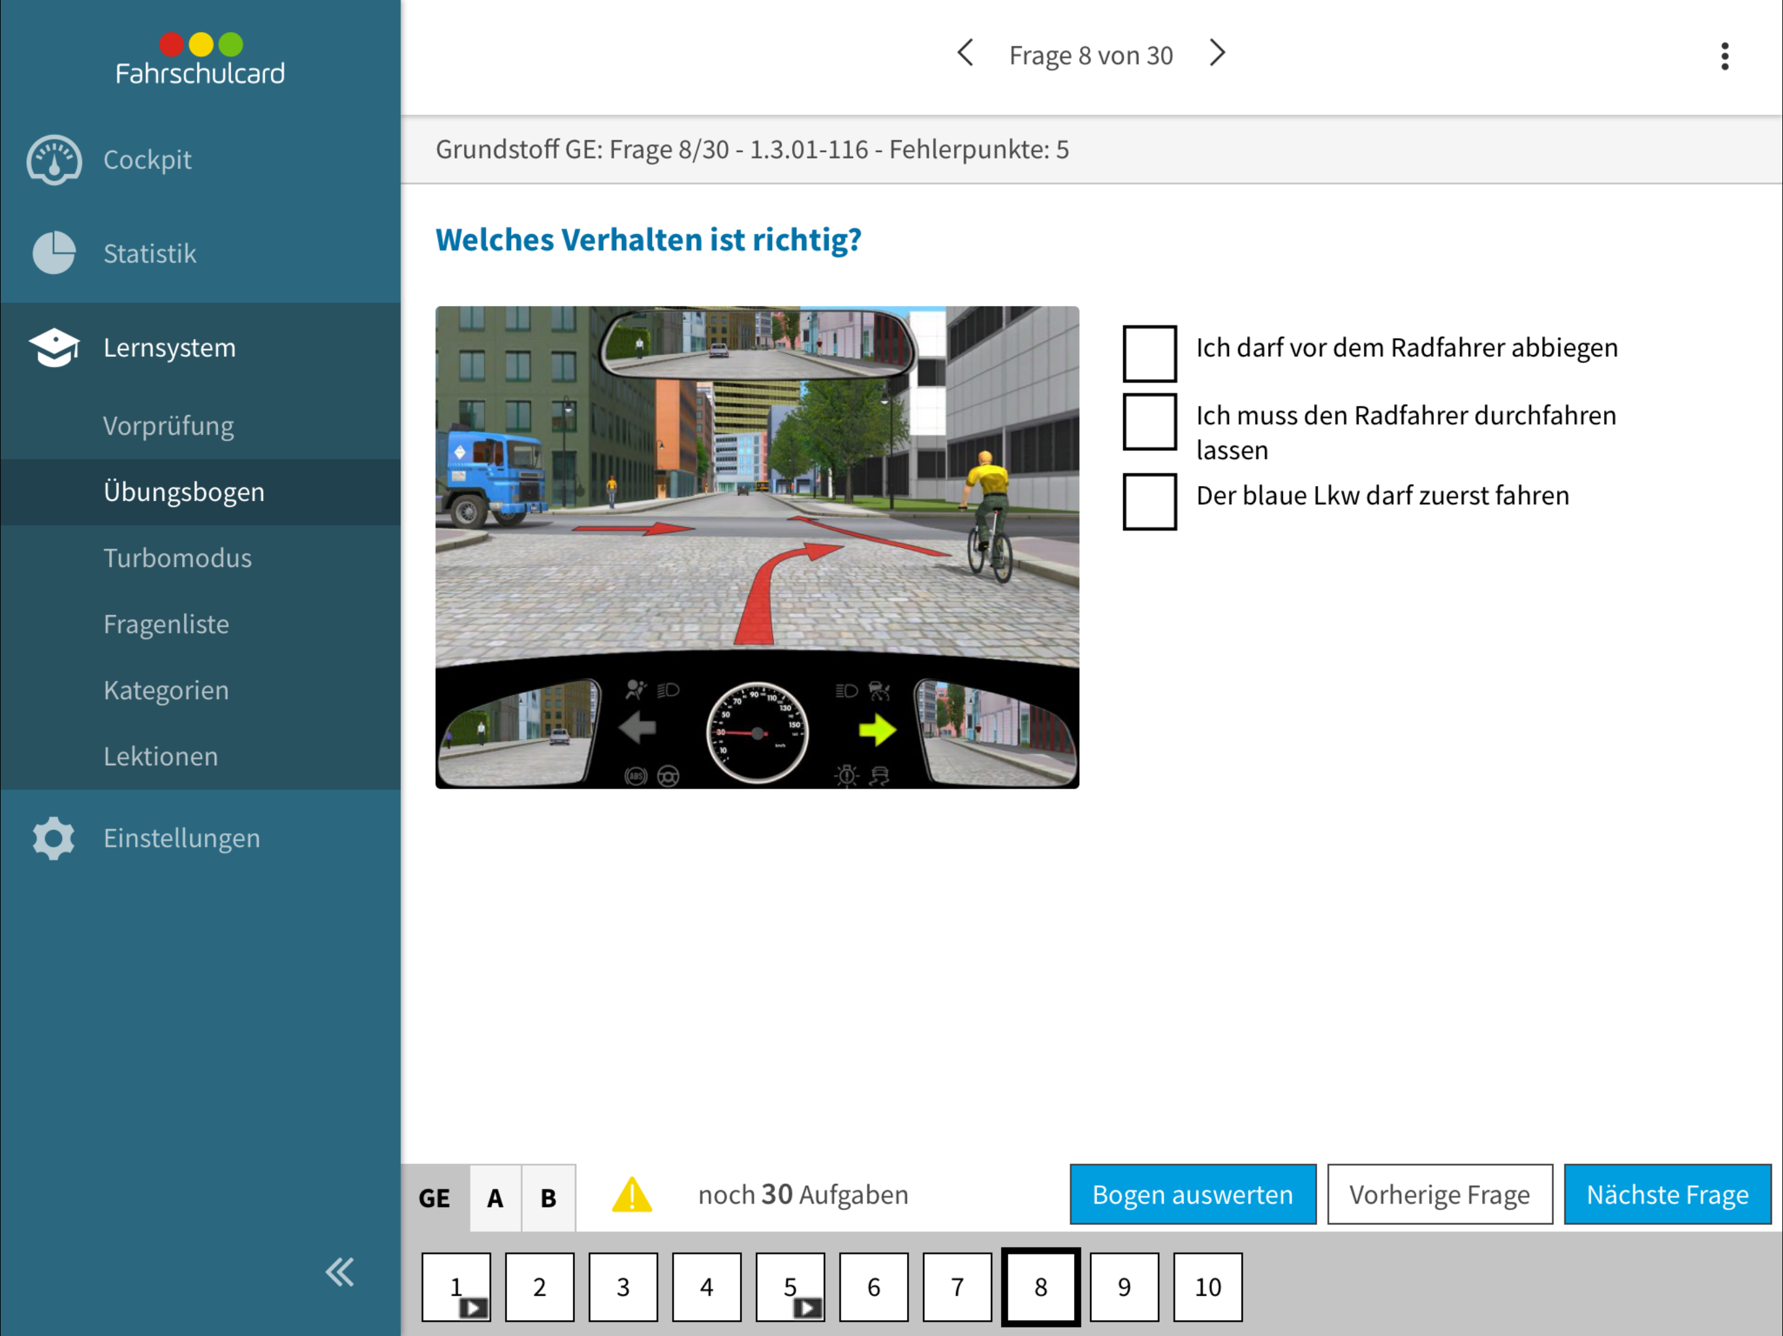
Task: Click the Bogen auswerten button
Action: pos(1192,1194)
